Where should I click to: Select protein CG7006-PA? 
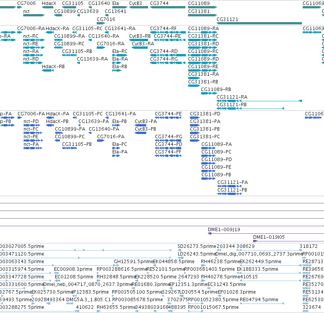click(x=20, y=118)
